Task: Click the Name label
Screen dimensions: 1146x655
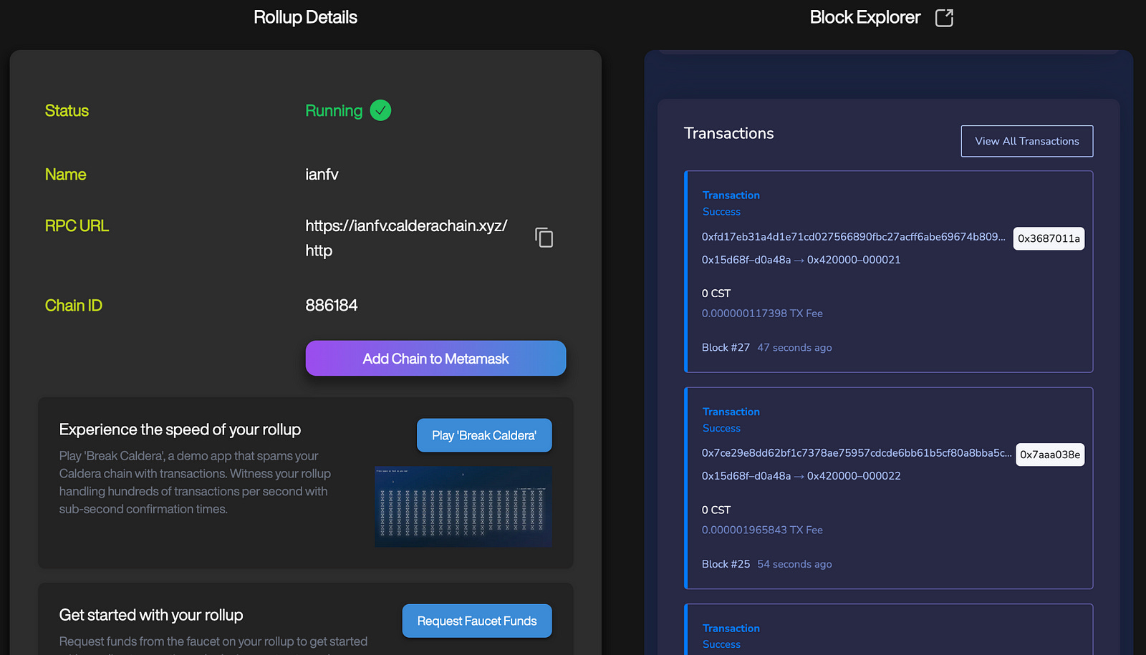Action: point(65,175)
